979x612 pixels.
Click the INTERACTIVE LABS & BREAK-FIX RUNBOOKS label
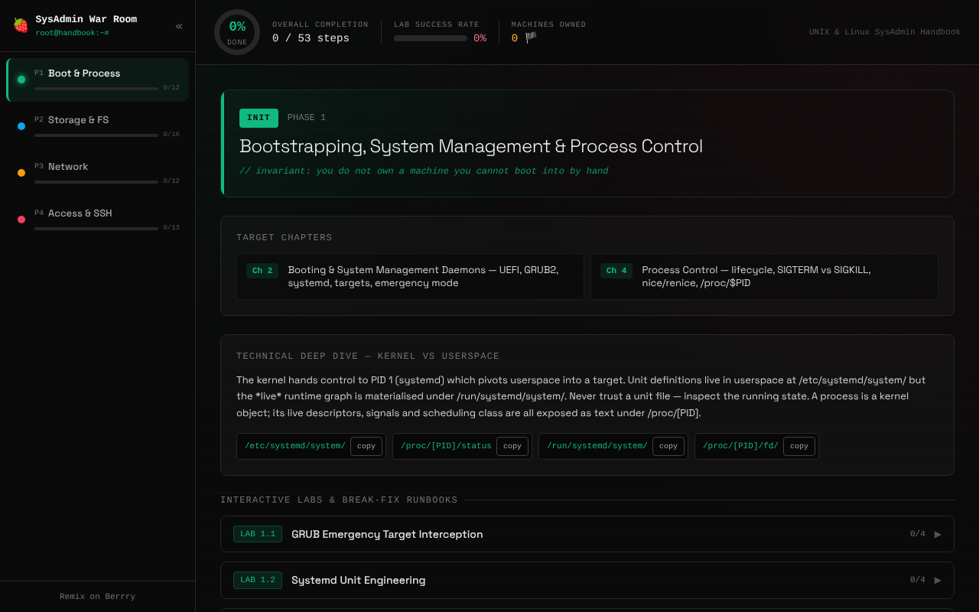339,500
